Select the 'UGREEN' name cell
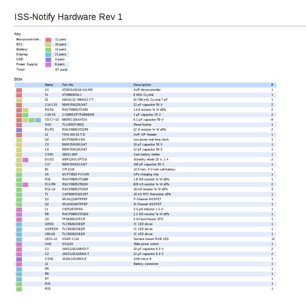The image size is (306, 305). (51, 229)
